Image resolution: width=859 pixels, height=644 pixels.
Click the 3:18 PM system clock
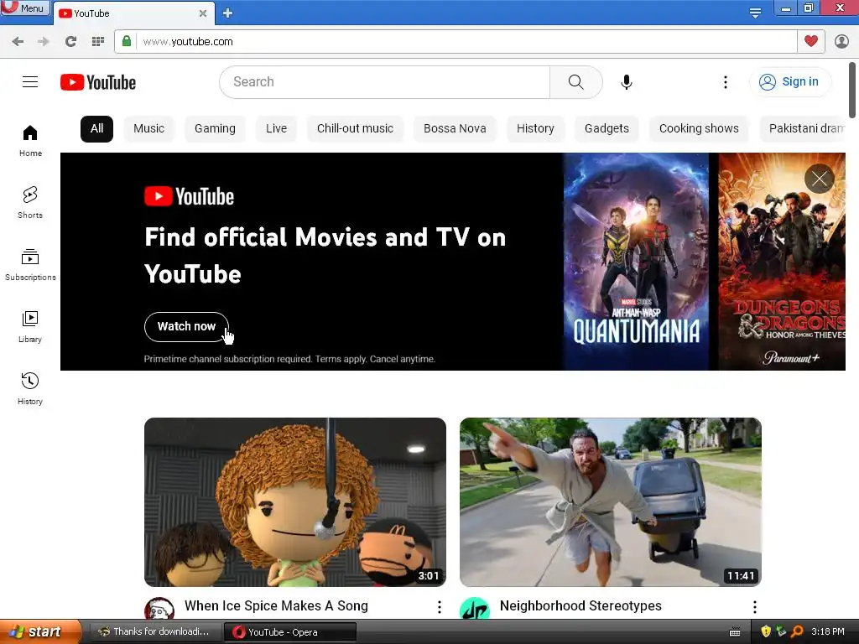tap(828, 631)
